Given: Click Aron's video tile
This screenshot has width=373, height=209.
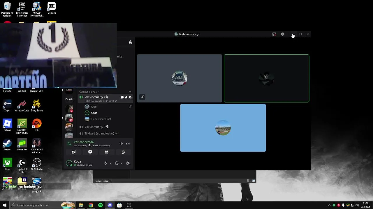Looking at the screenshot, I should pos(180,78).
